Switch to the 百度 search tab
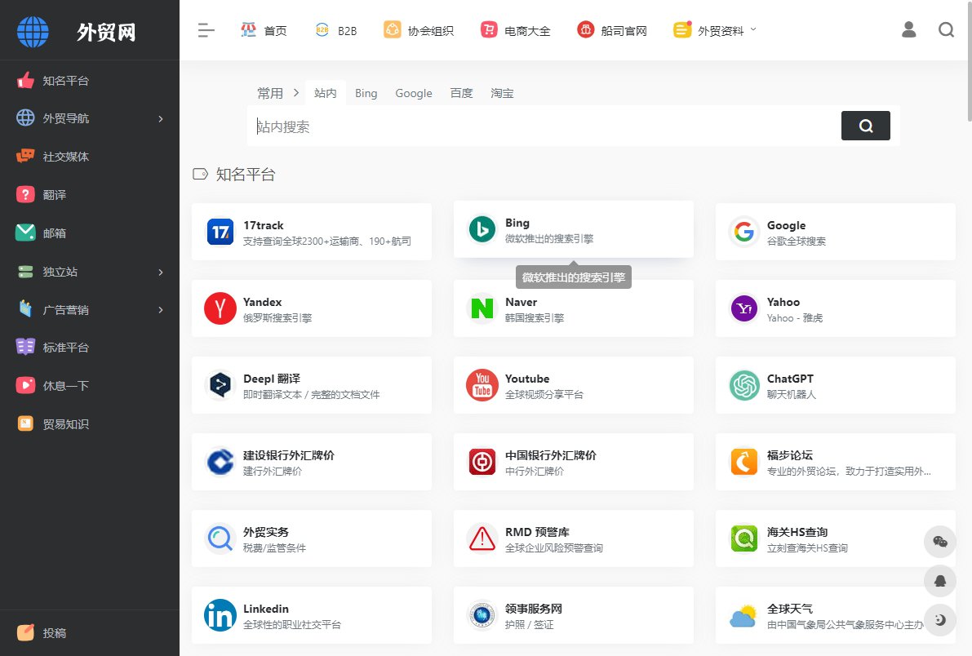Viewport: 972px width, 656px height. [461, 93]
